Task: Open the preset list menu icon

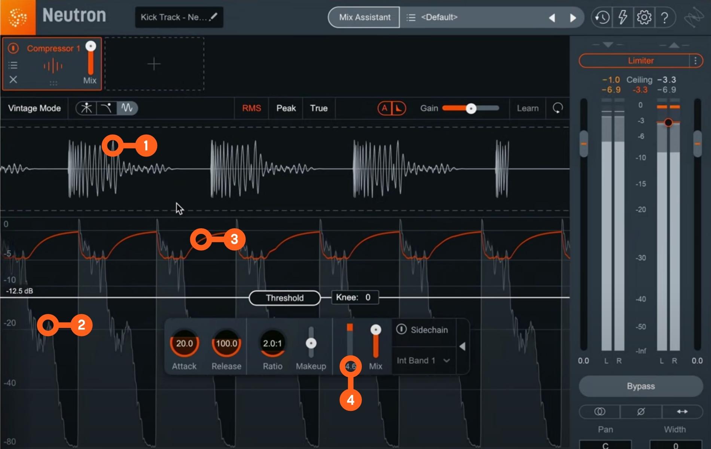Action: pos(411,17)
